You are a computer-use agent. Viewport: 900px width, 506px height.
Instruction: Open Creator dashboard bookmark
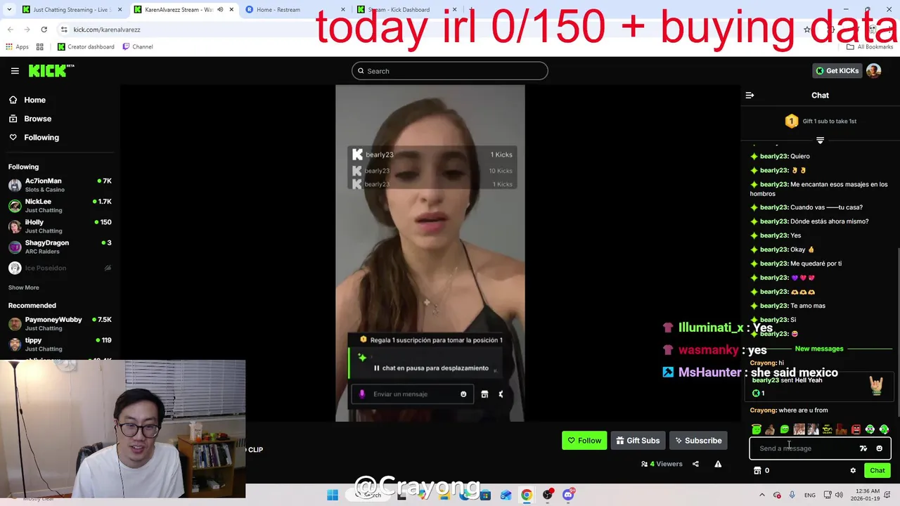tap(86, 47)
